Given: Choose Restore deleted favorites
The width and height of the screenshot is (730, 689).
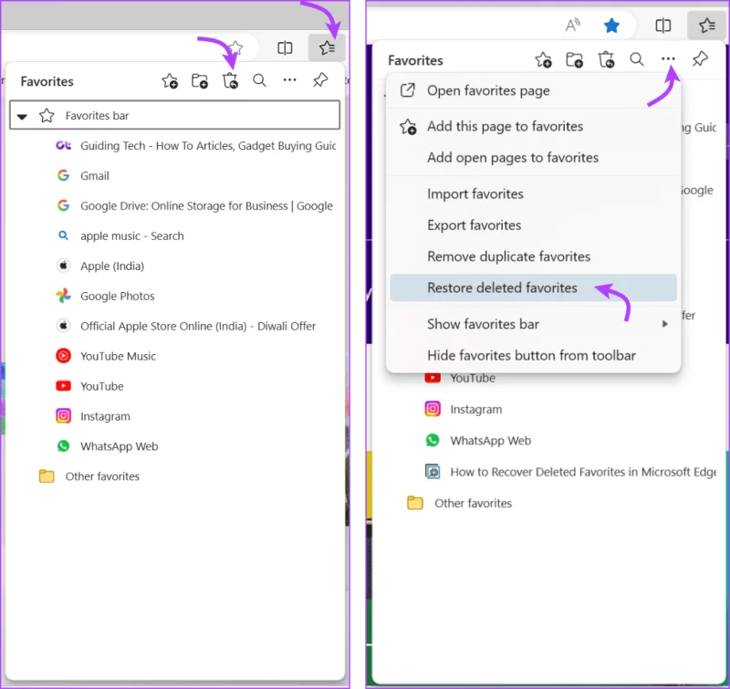Looking at the screenshot, I should click(x=534, y=287).
